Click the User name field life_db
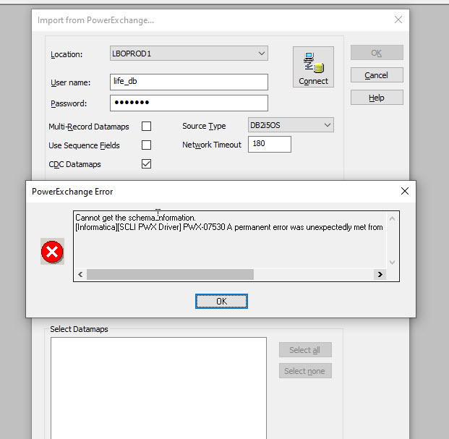The image size is (449, 439). tap(189, 82)
